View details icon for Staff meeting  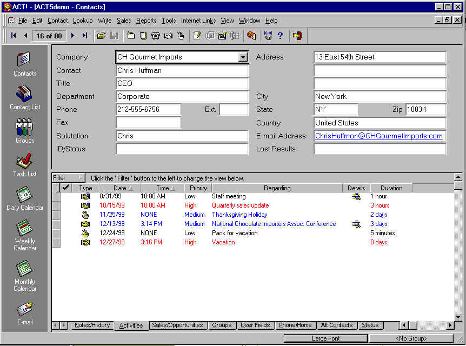coord(356,196)
